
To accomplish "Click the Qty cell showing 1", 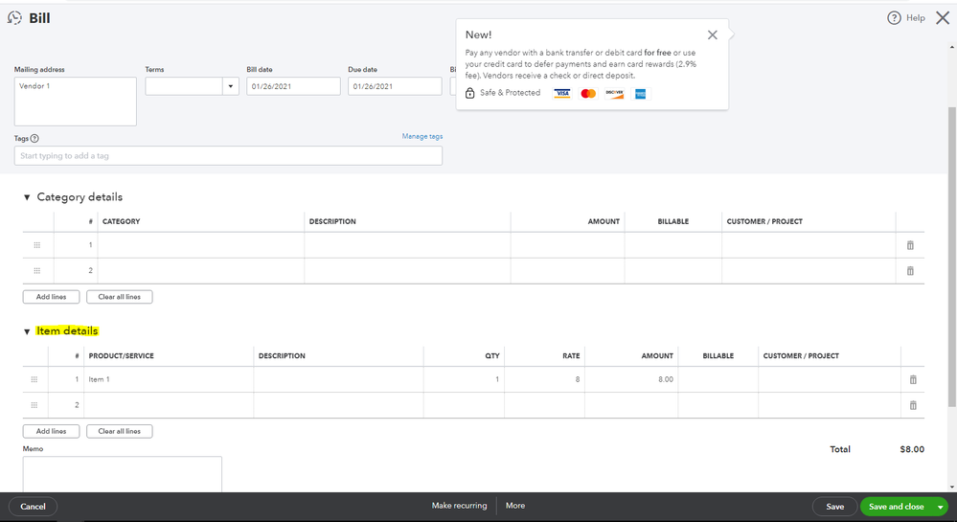I will [x=464, y=379].
